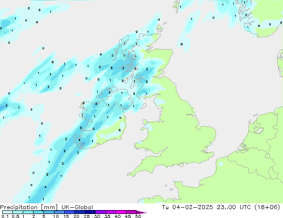Click the '0.1' legend scale label

pyautogui.click(x=5, y=216)
